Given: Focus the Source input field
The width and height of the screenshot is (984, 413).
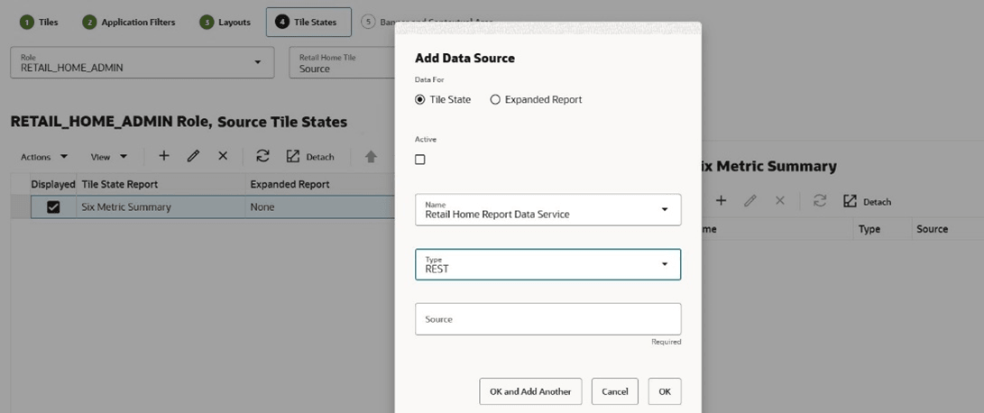Looking at the screenshot, I should tap(547, 319).
